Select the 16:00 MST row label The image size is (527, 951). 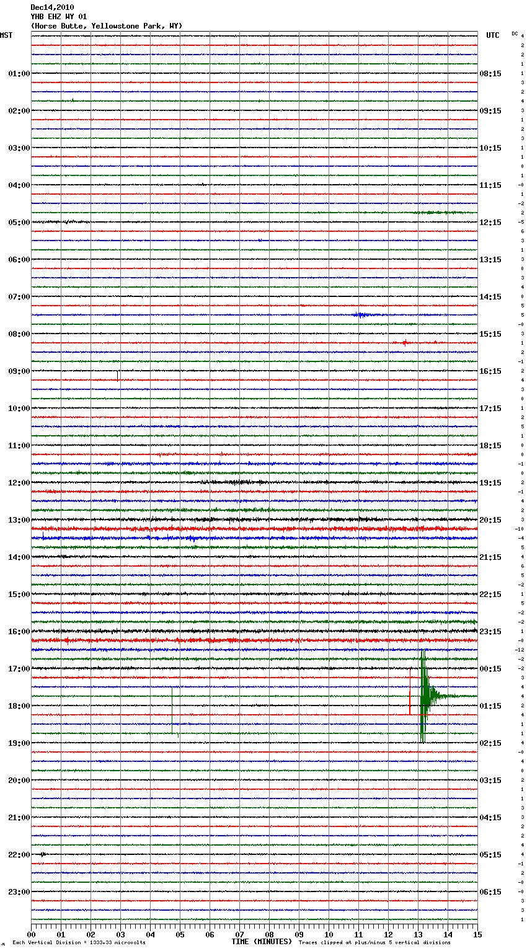coord(19,632)
